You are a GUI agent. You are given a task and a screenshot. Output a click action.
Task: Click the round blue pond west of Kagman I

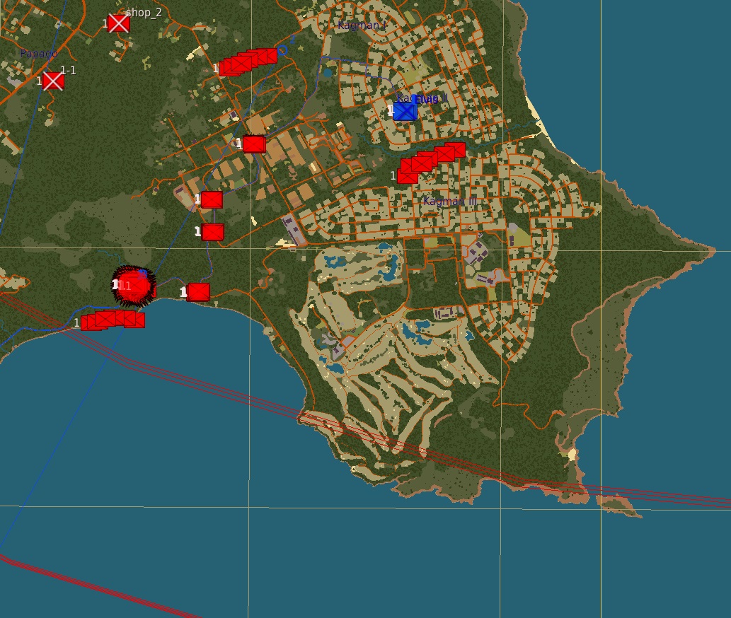tap(326, 72)
